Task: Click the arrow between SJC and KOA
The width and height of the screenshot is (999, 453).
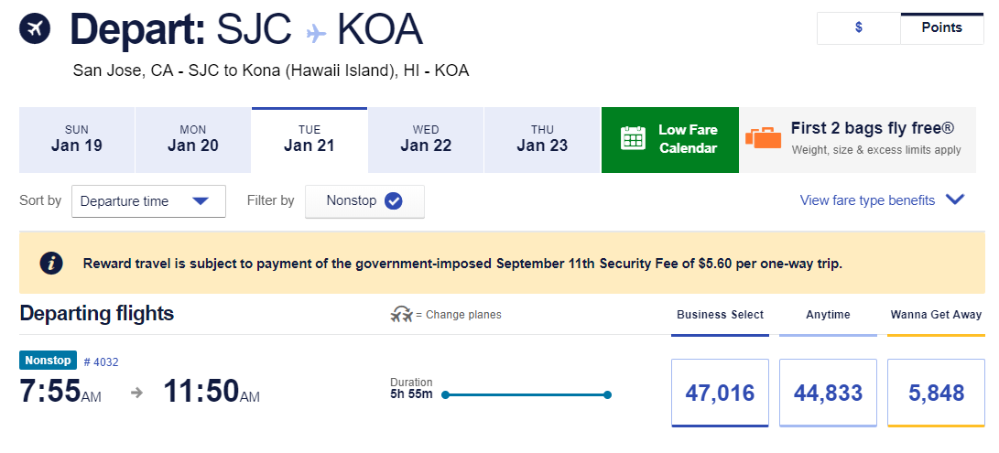Action: [316, 33]
